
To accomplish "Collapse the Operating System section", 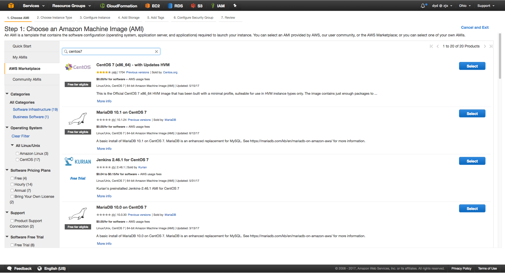I will tap(7, 128).
